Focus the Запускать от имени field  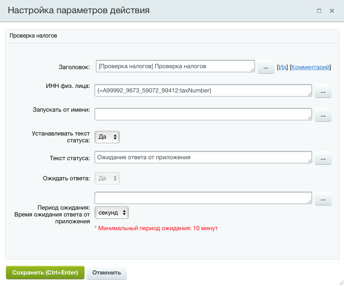click(203, 114)
